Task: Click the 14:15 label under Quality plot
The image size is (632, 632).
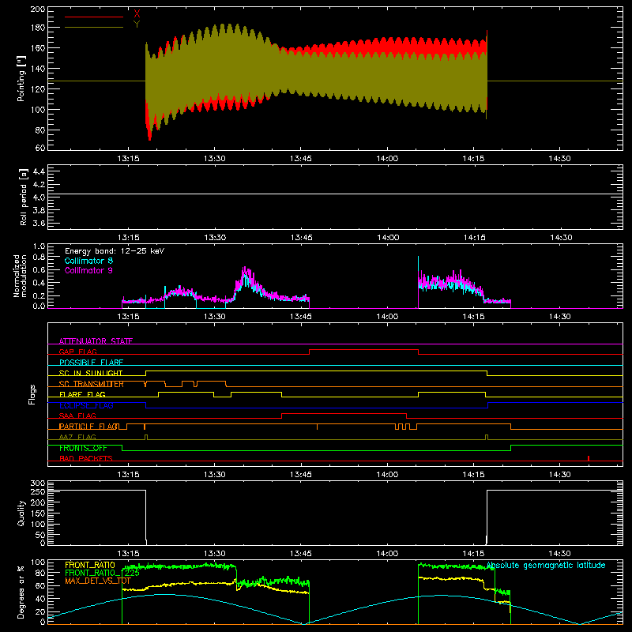Action: pos(473,554)
